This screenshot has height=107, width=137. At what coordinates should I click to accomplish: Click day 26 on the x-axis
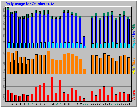pyautogui.click(x=108, y=104)
